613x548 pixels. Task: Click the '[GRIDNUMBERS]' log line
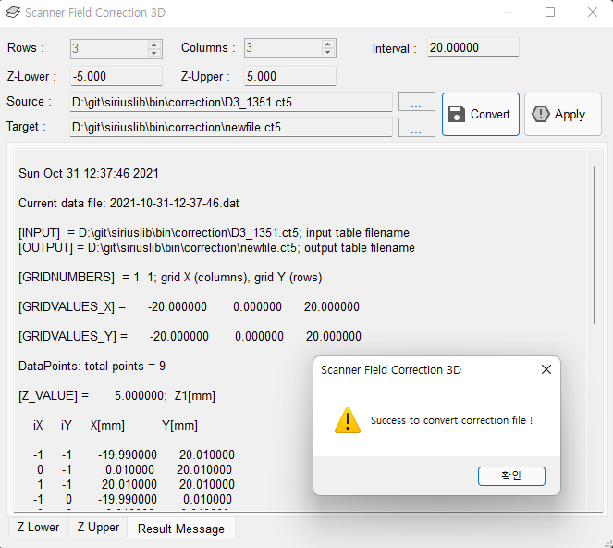(170, 277)
